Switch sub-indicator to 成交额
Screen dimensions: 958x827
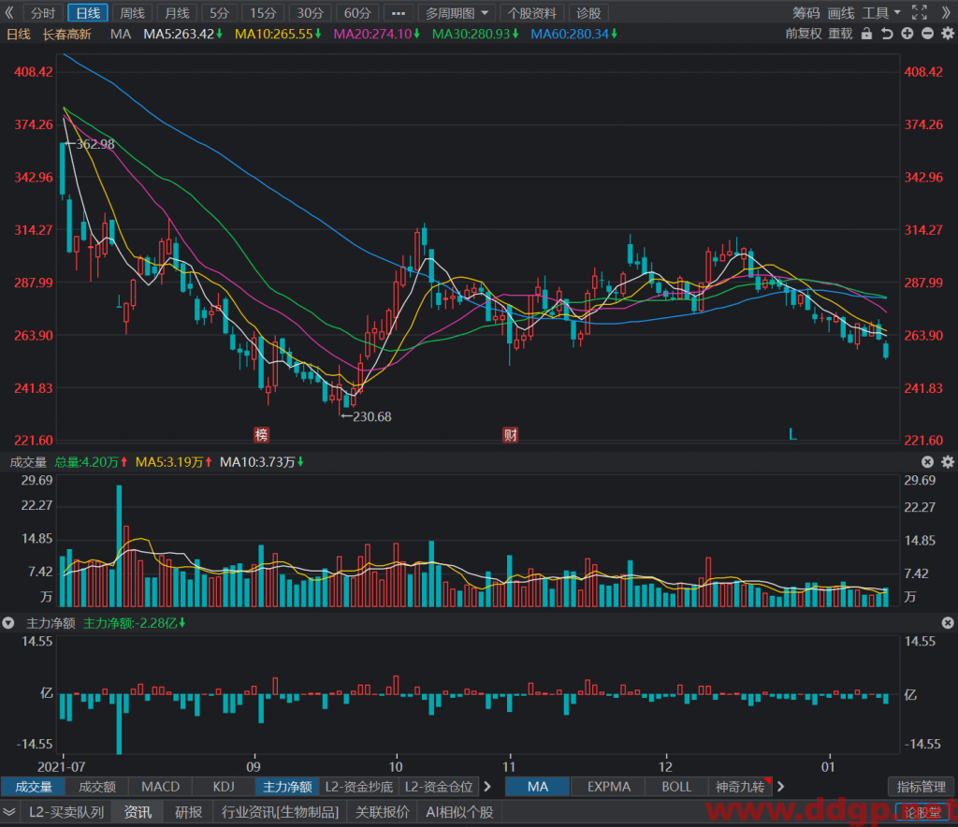coord(97,787)
